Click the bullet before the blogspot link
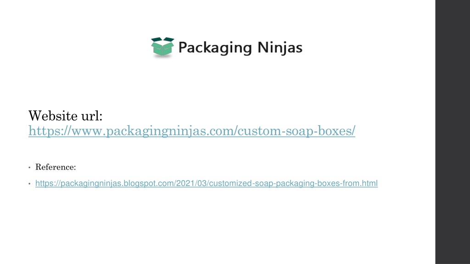The width and height of the screenshot is (470, 264). click(29, 183)
